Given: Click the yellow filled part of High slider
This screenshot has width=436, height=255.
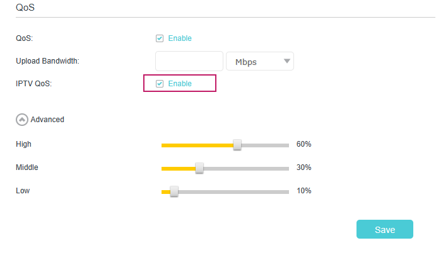Looking at the screenshot, I should 197,145.
